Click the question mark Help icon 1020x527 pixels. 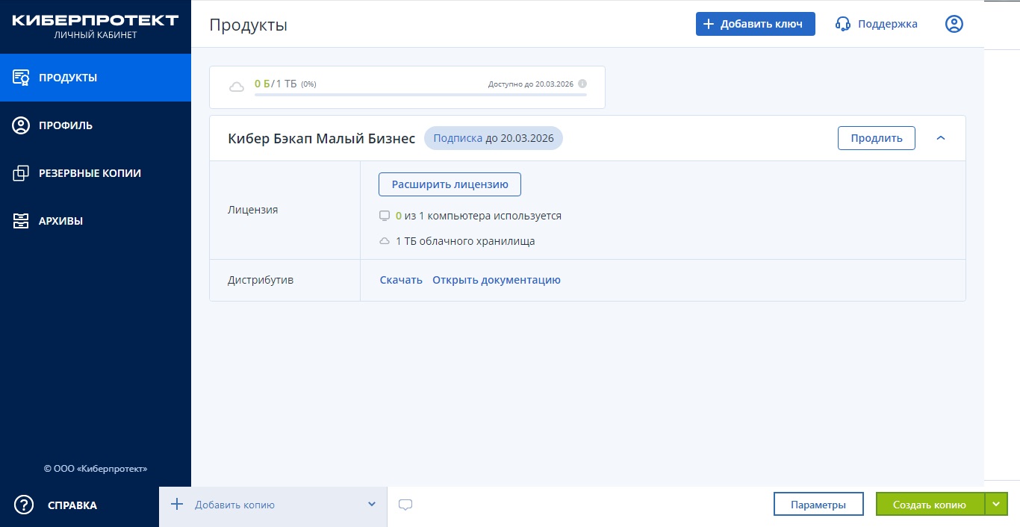[24, 505]
